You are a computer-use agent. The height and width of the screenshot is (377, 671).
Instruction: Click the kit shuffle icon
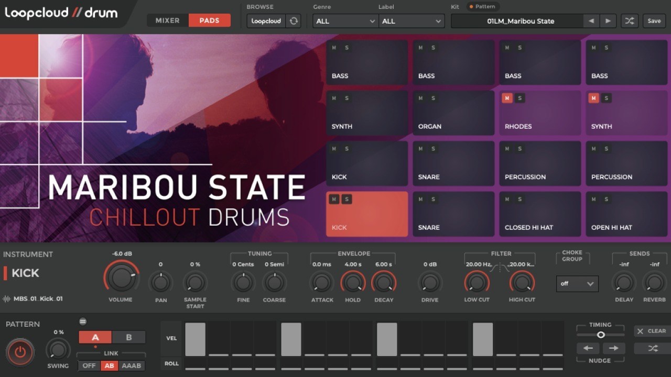point(630,21)
